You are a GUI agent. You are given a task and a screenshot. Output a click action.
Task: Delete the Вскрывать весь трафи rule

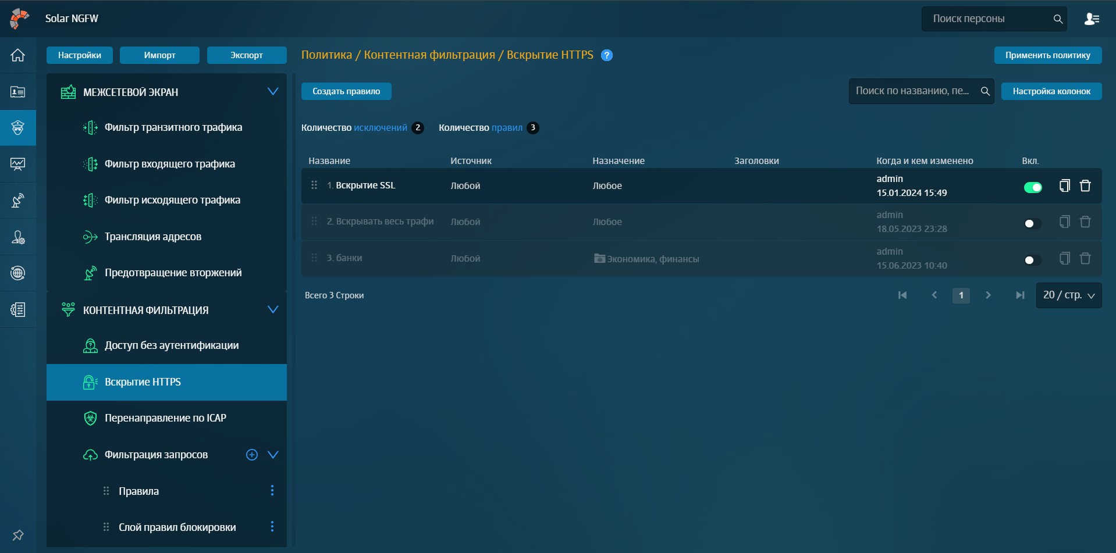tap(1085, 222)
